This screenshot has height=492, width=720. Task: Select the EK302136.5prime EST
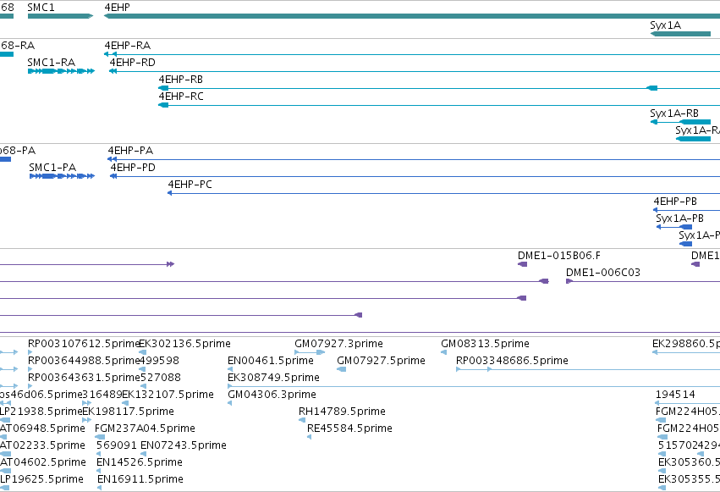[x=143, y=352]
